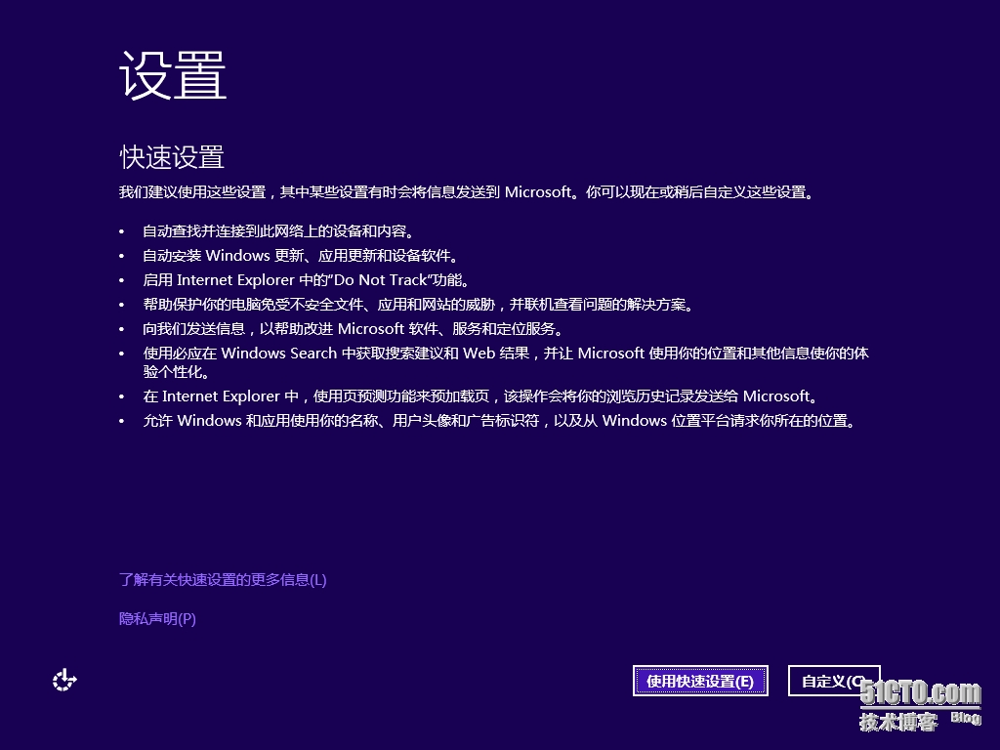Click the 使用快速设置(E) button
This screenshot has width=1000, height=750.
click(x=700, y=681)
